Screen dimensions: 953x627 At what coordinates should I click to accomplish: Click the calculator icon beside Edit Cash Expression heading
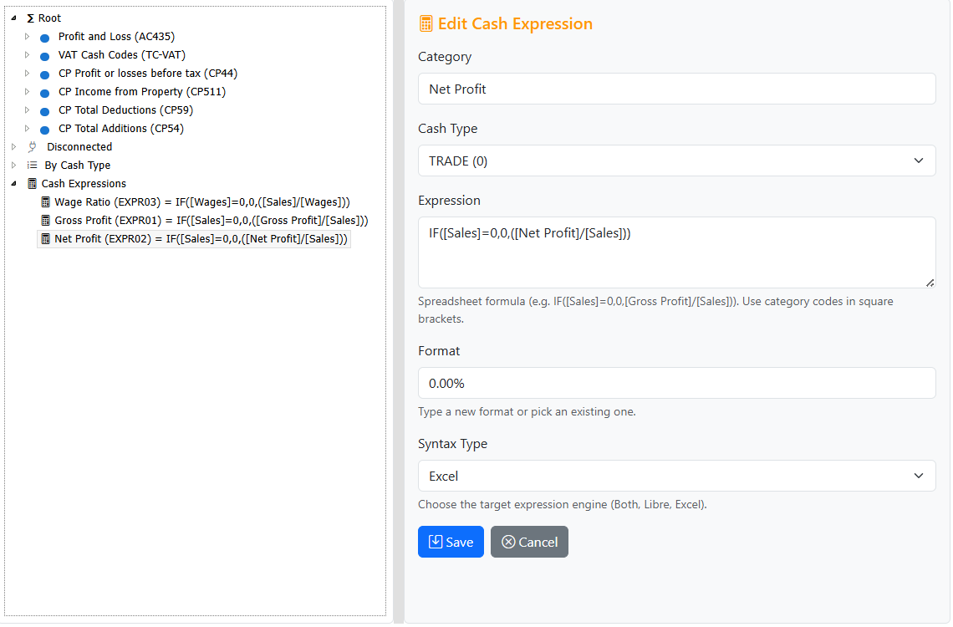pyautogui.click(x=426, y=23)
